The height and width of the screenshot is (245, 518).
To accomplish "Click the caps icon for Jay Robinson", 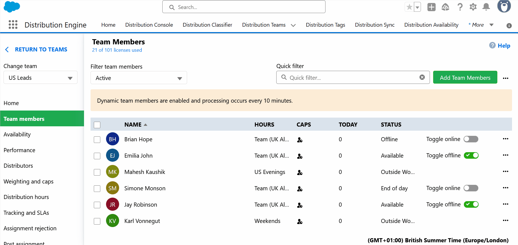I will click(x=300, y=205).
